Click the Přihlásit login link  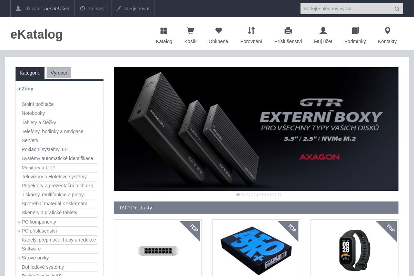[x=93, y=9]
